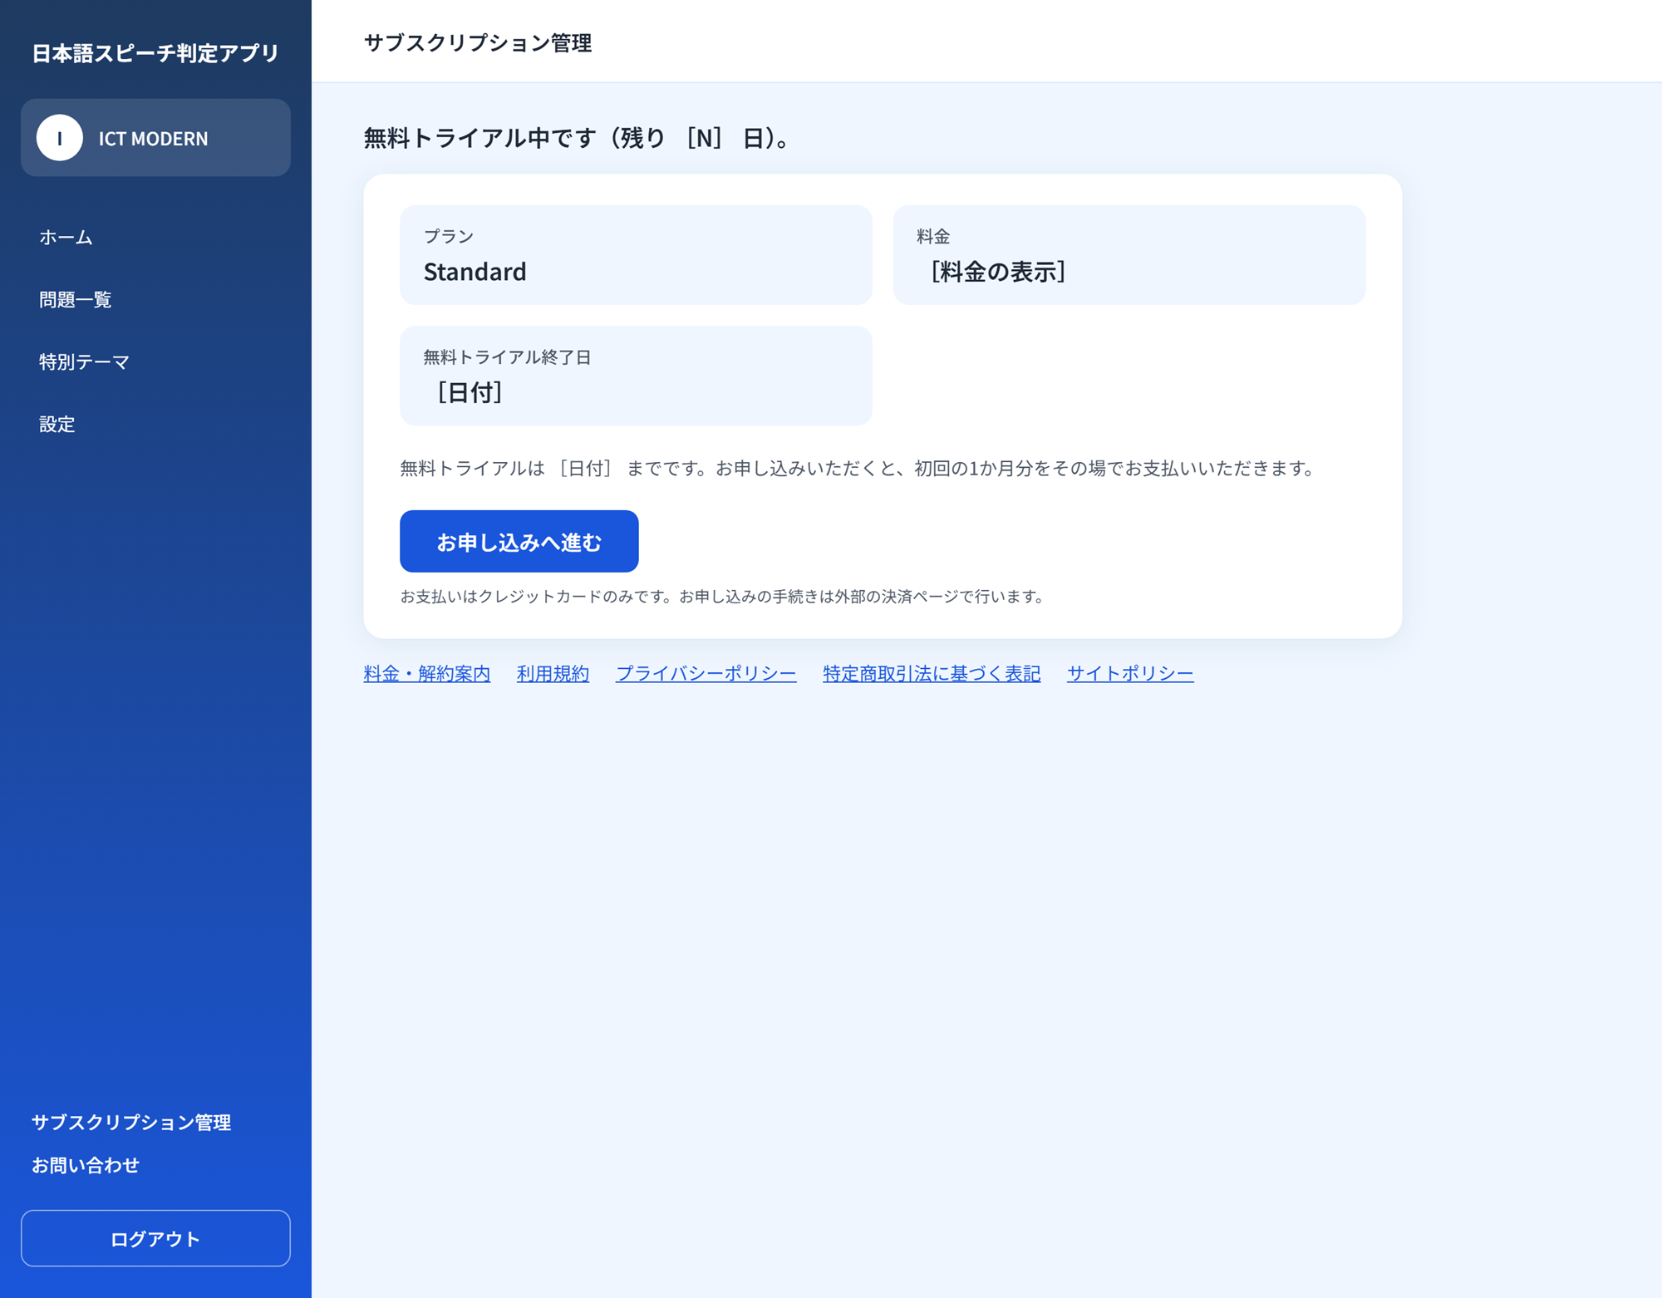The width and height of the screenshot is (1662, 1298).
Task: Open the ICT MODERN account name
Action: [153, 139]
